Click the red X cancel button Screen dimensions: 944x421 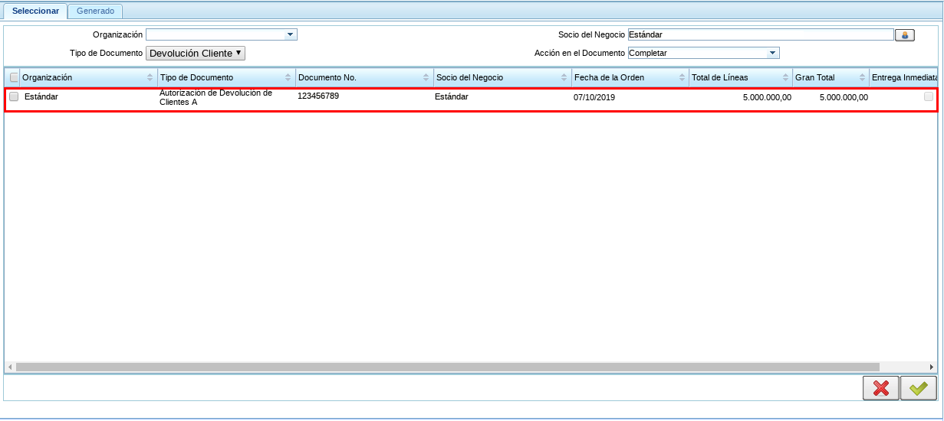[880, 388]
